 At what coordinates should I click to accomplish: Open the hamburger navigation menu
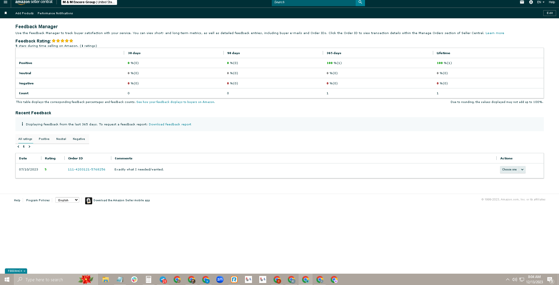[5, 2]
